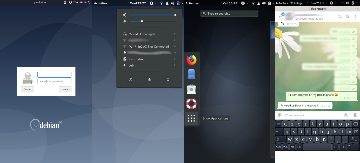Click the accessibility icon on login screen top bar
The width and height of the screenshot is (360, 163).
[71, 2]
